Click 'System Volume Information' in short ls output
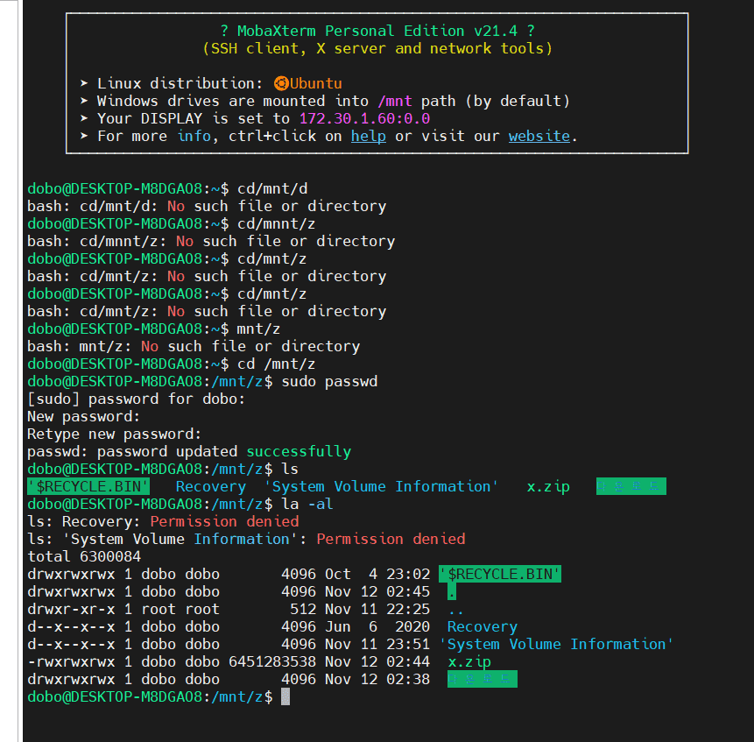This screenshot has height=742, width=754. [381, 487]
